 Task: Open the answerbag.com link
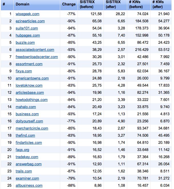click(29, 164)
